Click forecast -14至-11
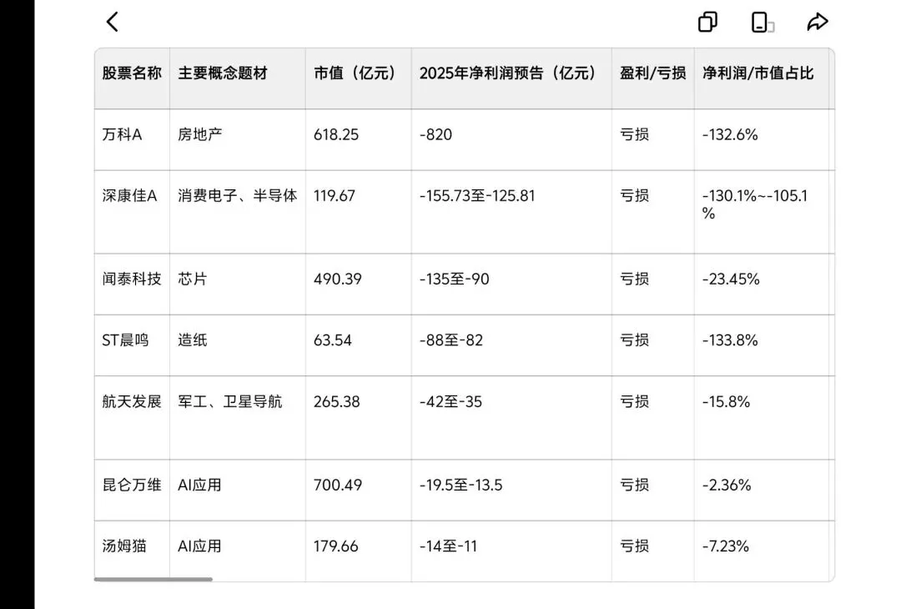 pos(448,546)
